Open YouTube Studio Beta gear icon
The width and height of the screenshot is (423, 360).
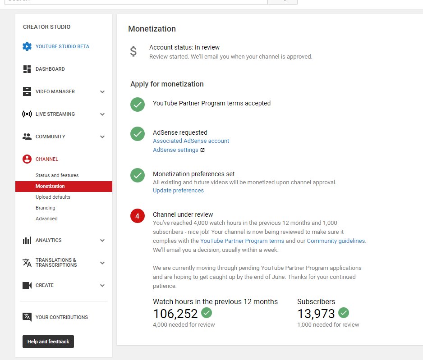click(x=27, y=46)
